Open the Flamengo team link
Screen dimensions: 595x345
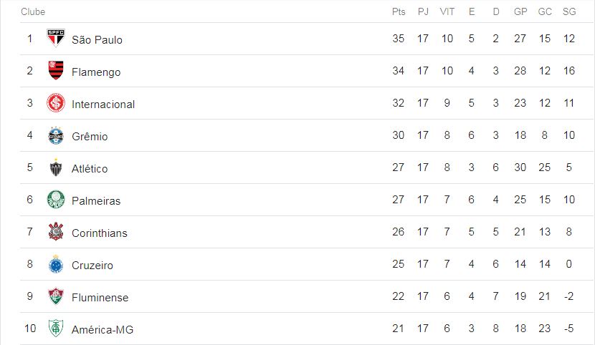point(96,72)
